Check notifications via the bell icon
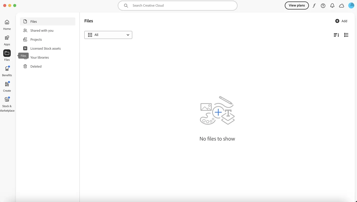 [332, 5]
